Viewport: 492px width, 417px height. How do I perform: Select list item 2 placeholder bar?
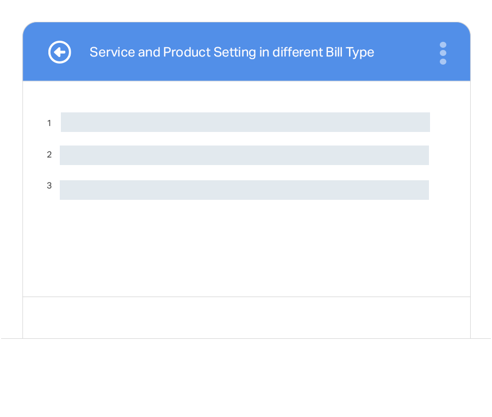[244, 155]
